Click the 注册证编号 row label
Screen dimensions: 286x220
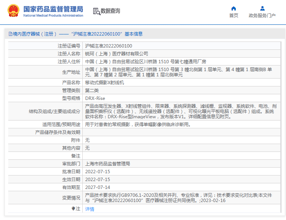point(69,46)
